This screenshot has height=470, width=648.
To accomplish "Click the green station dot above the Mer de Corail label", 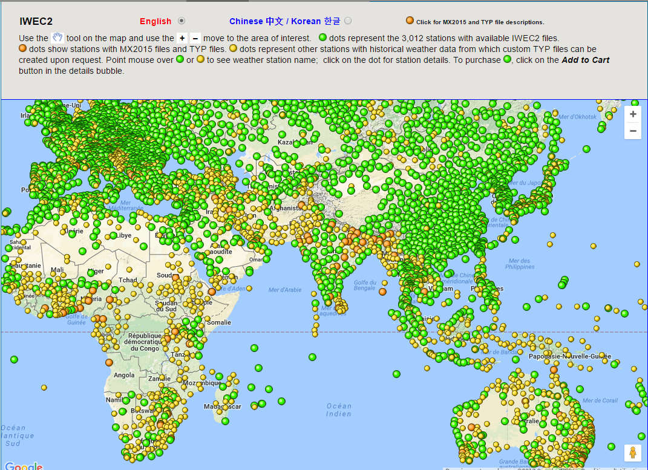I will 580,389.
